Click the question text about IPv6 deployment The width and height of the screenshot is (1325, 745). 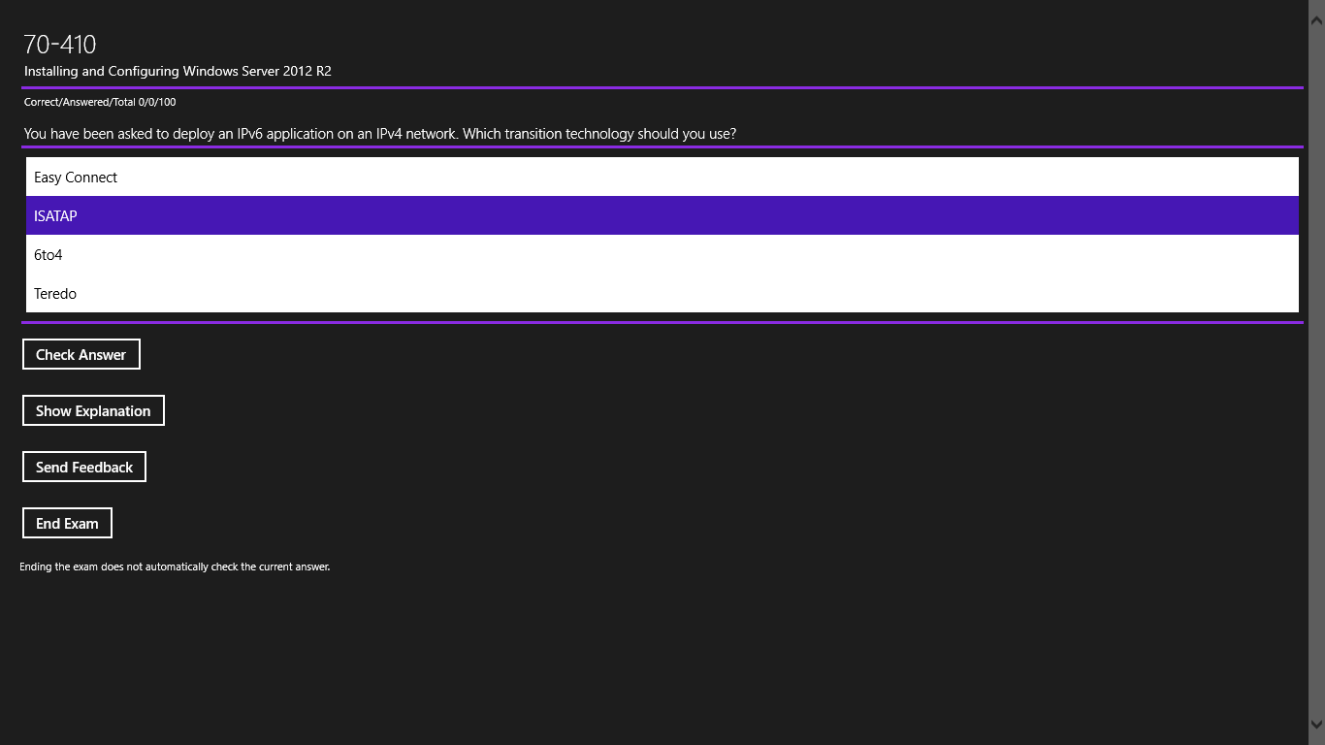point(378,133)
